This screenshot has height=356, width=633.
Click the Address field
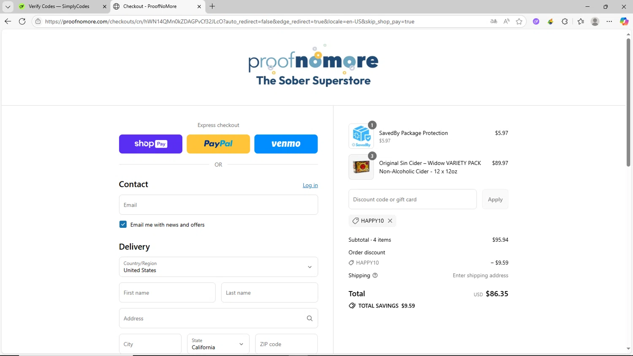218,318
